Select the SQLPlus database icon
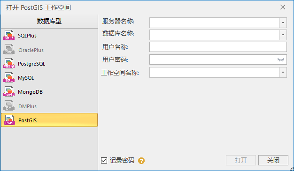 (9, 35)
